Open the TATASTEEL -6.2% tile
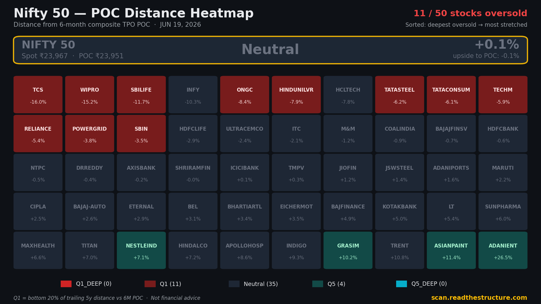 click(400, 95)
